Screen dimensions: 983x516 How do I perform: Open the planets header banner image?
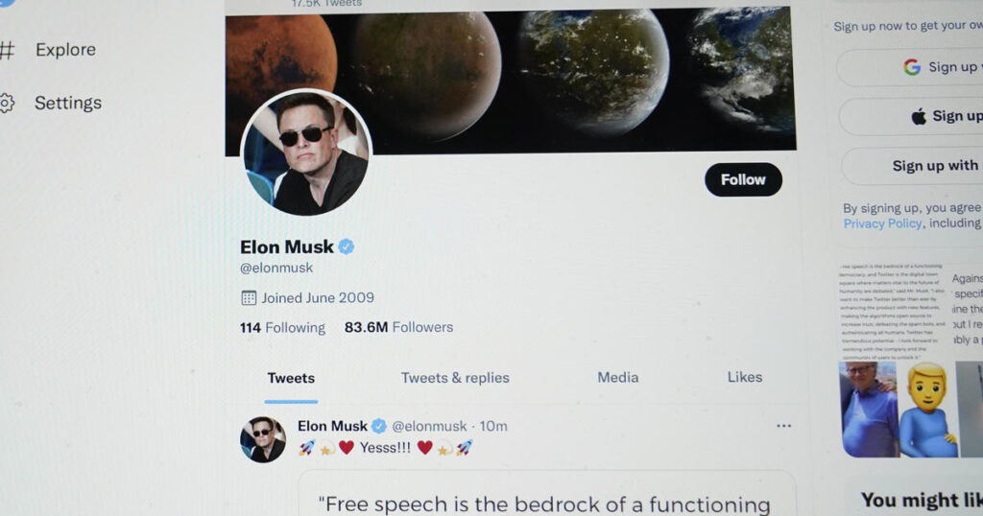click(511, 81)
